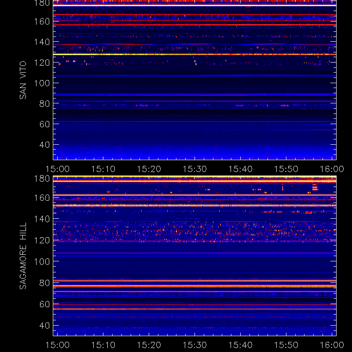Click the 15:40 time label under San Vito plot
352x352 pixels.
(240, 169)
